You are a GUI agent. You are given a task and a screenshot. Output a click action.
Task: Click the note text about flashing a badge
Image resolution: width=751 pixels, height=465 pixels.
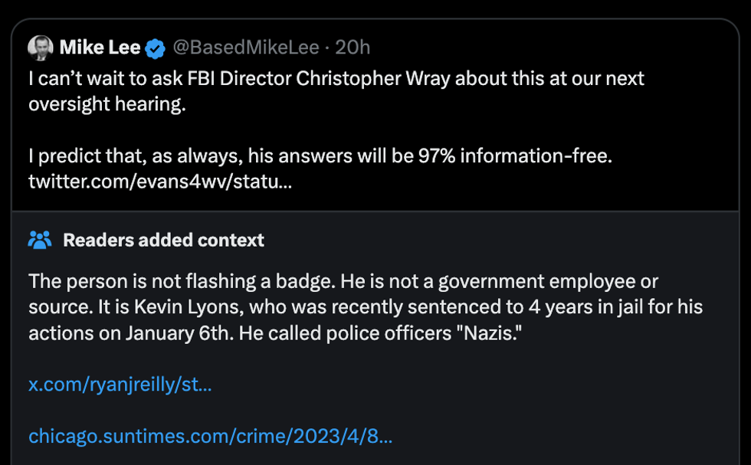click(180, 281)
